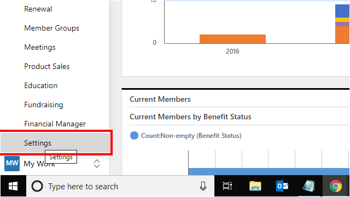Click the MW My Work badge
Image resolution: width=350 pixels, height=197 pixels.
pos(12,164)
